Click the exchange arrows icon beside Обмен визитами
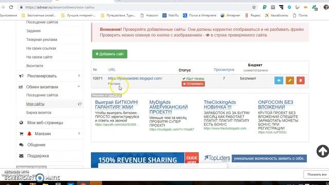Screen dimensions: 329x185 [x=21, y=87]
